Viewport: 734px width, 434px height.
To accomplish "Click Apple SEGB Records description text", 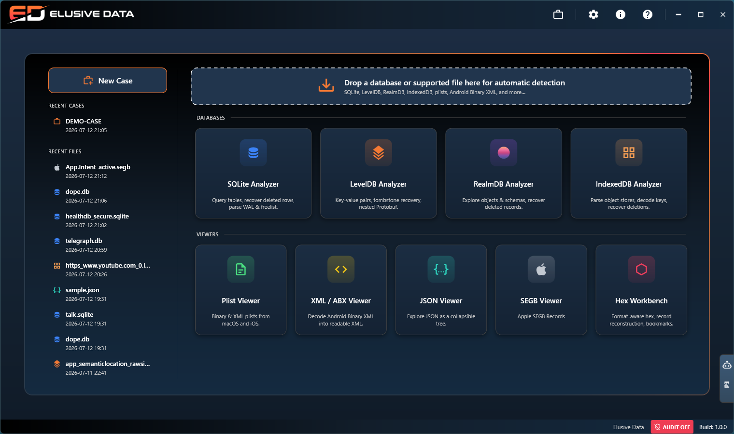I will click(541, 316).
